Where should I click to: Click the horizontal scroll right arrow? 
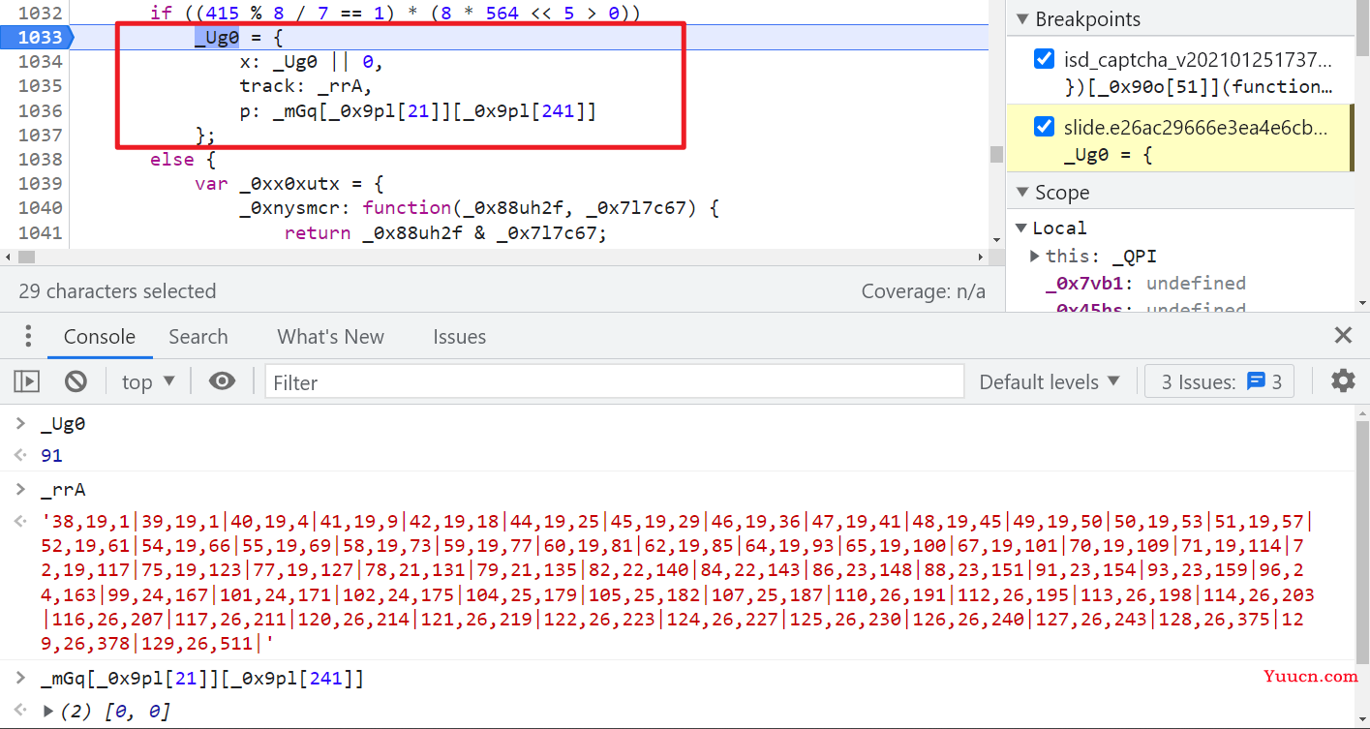(x=982, y=257)
